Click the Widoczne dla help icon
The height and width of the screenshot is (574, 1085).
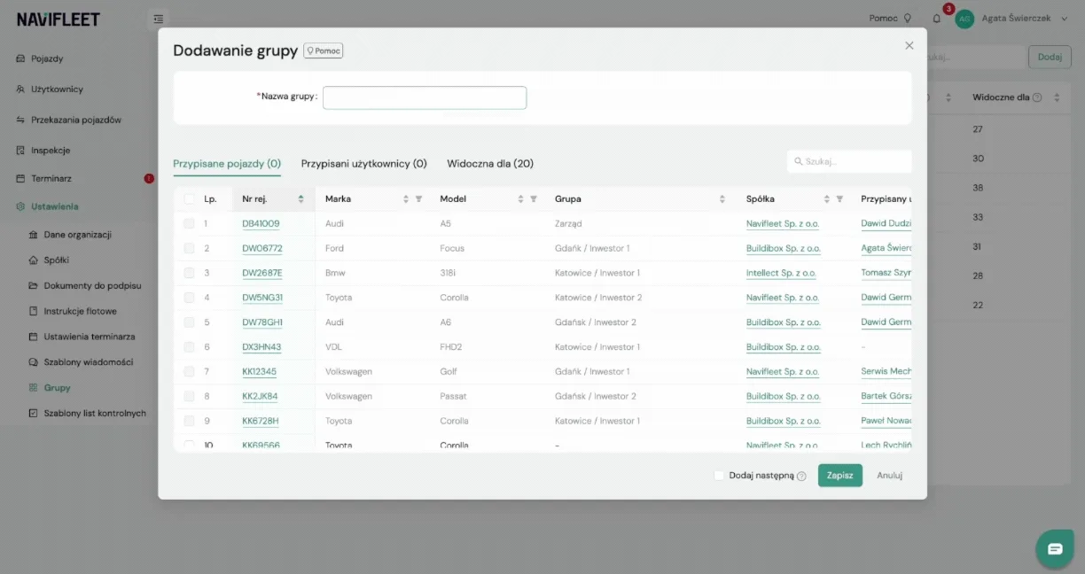[1037, 97]
